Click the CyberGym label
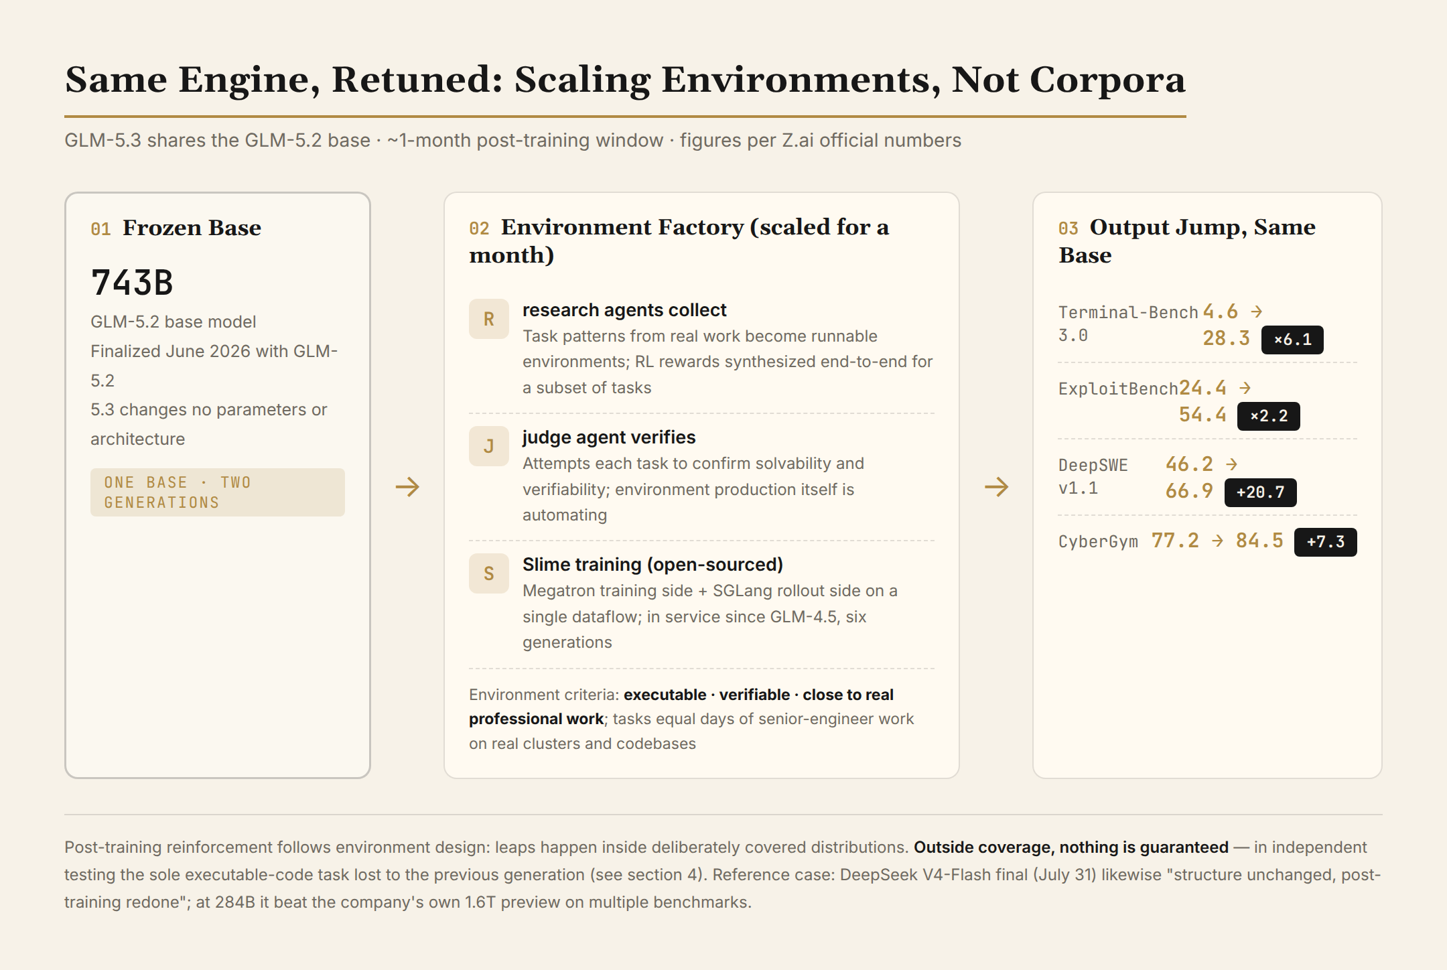Image resolution: width=1447 pixels, height=970 pixels. click(1098, 541)
